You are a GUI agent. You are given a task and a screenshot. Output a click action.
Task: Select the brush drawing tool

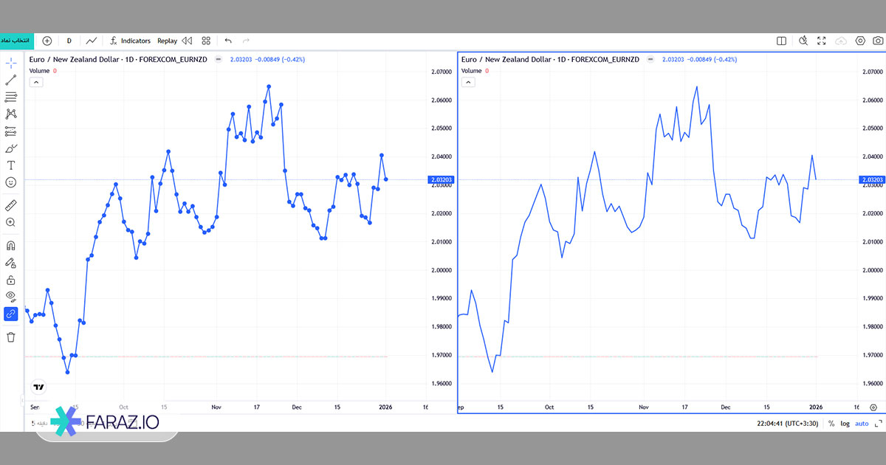11,148
